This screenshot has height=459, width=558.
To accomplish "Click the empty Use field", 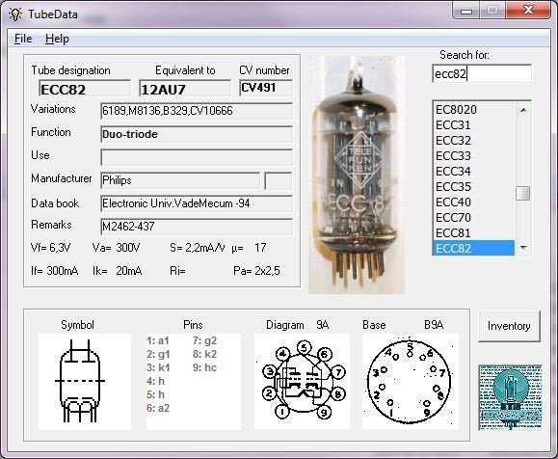I will point(197,157).
